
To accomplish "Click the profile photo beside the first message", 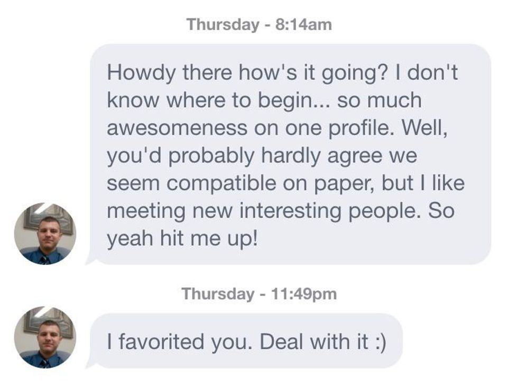I will 45,233.
